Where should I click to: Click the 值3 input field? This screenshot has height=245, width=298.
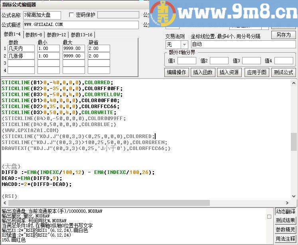coord(251,61)
